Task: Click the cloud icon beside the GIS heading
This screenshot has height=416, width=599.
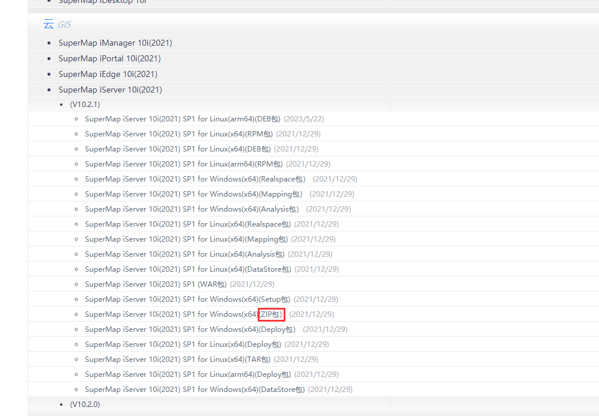Action: (x=49, y=24)
